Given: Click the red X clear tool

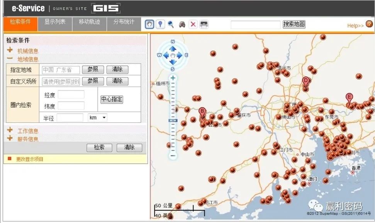Looking at the screenshot, I should (x=193, y=24).
